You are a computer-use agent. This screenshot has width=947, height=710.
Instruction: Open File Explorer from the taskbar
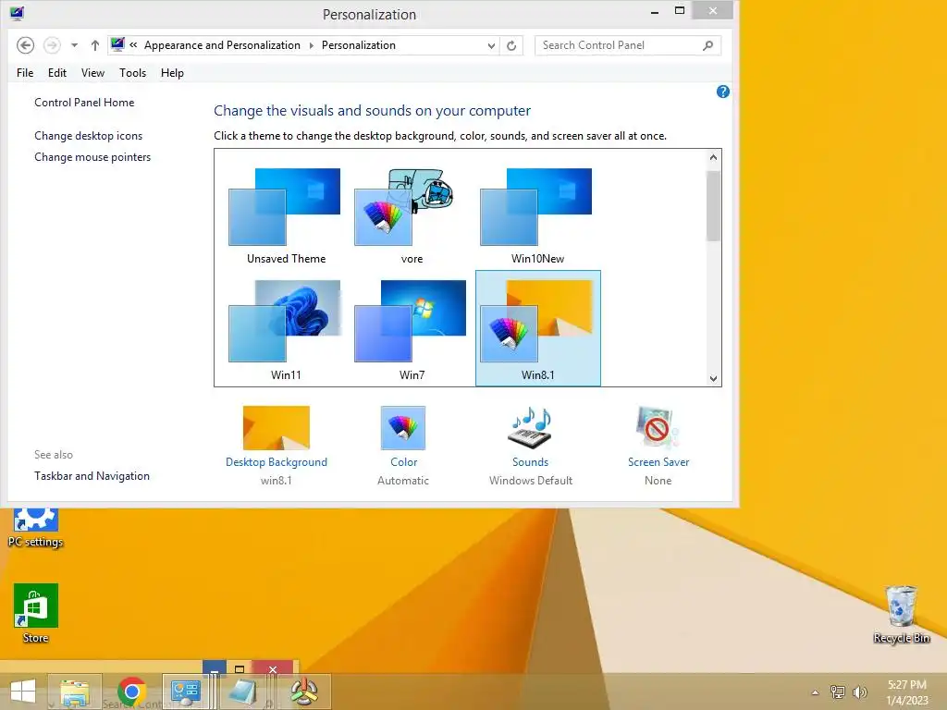(75, 692)
